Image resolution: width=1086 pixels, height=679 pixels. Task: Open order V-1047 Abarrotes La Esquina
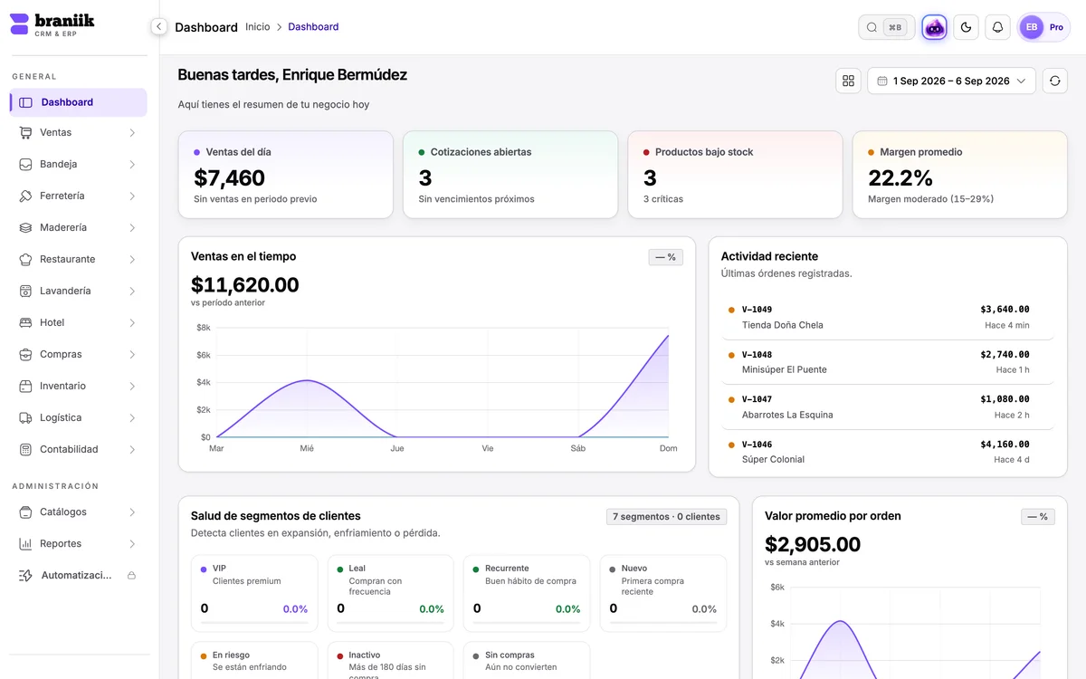888,406
